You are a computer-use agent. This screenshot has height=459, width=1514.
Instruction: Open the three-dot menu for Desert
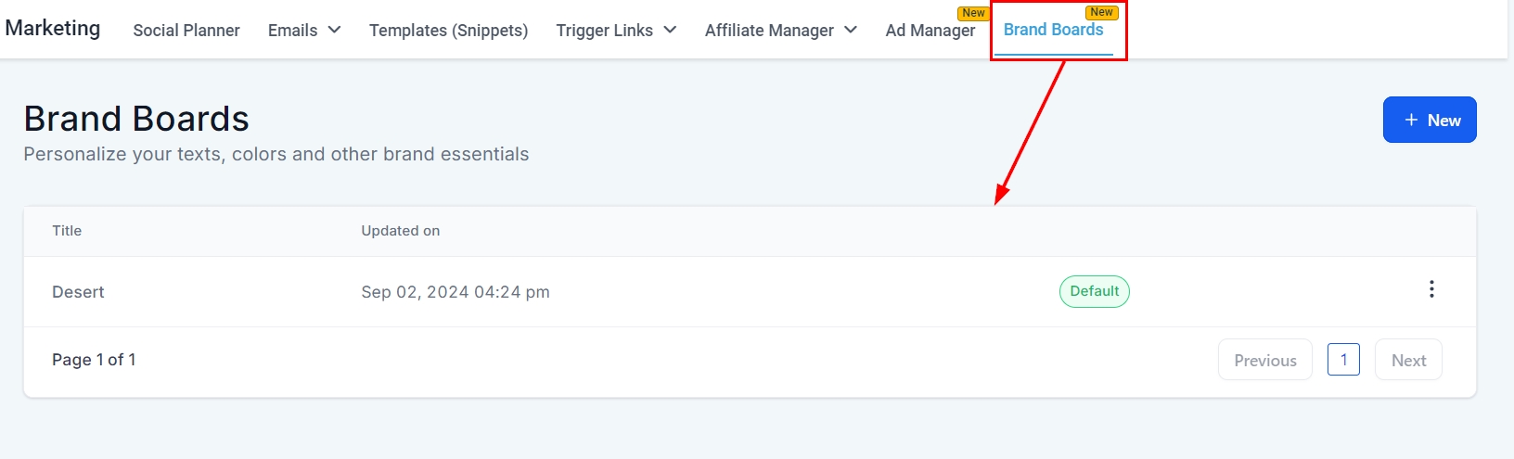click(1431, 289)
